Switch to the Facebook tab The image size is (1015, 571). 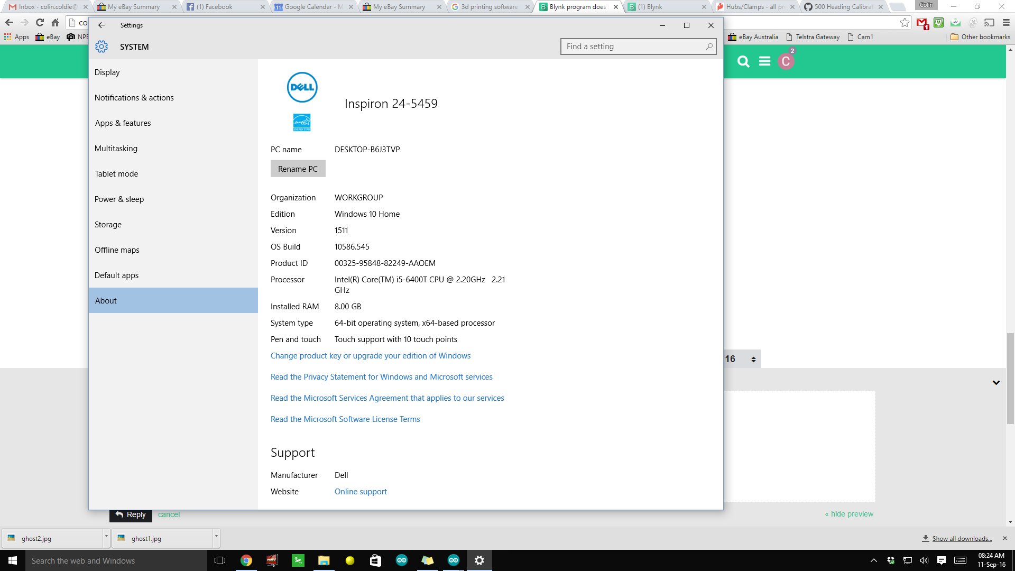pos(225,7)
